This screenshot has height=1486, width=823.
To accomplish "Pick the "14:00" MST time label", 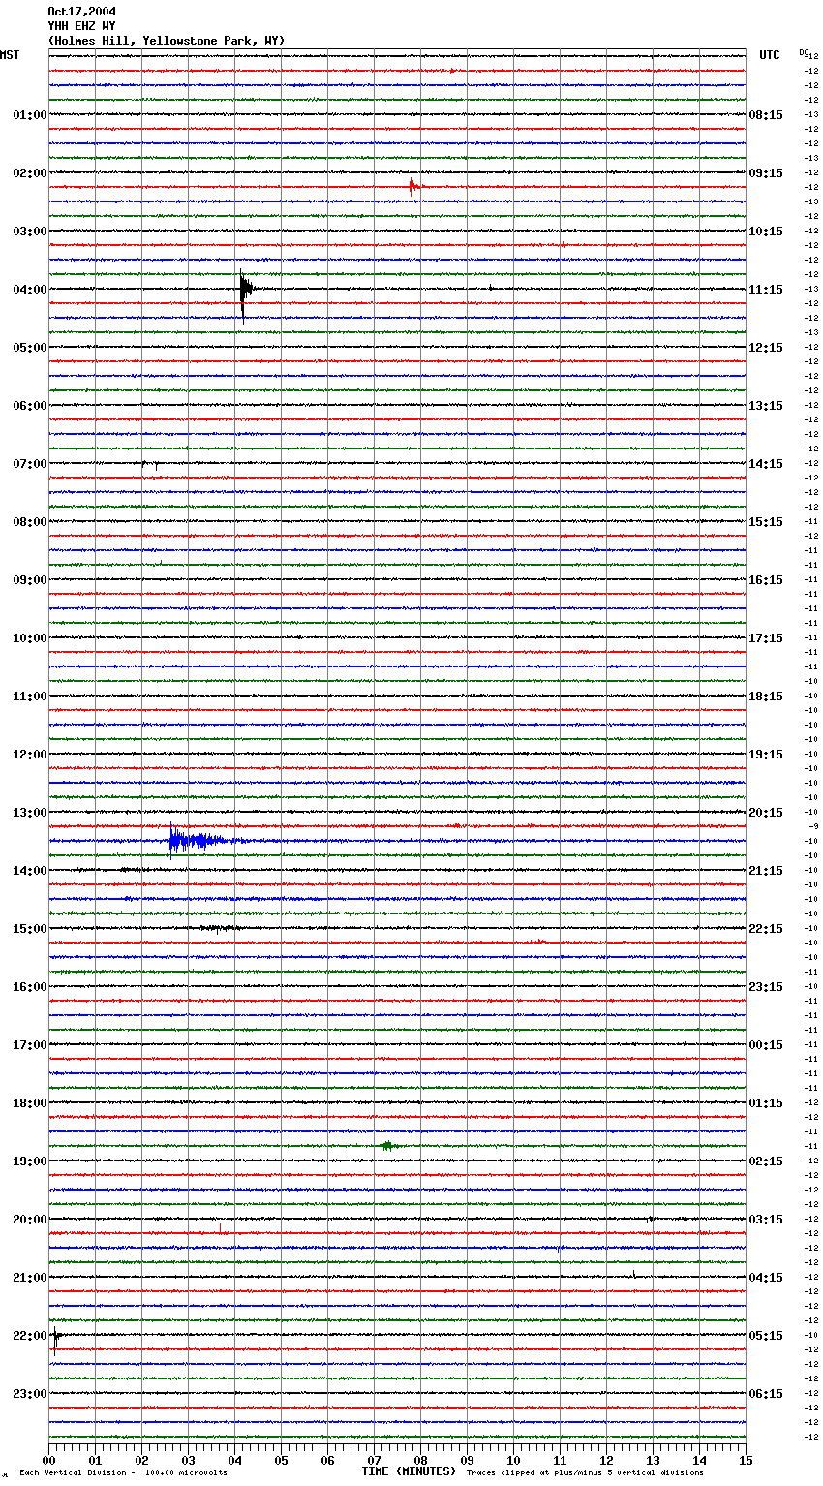I will click(30, 871).
